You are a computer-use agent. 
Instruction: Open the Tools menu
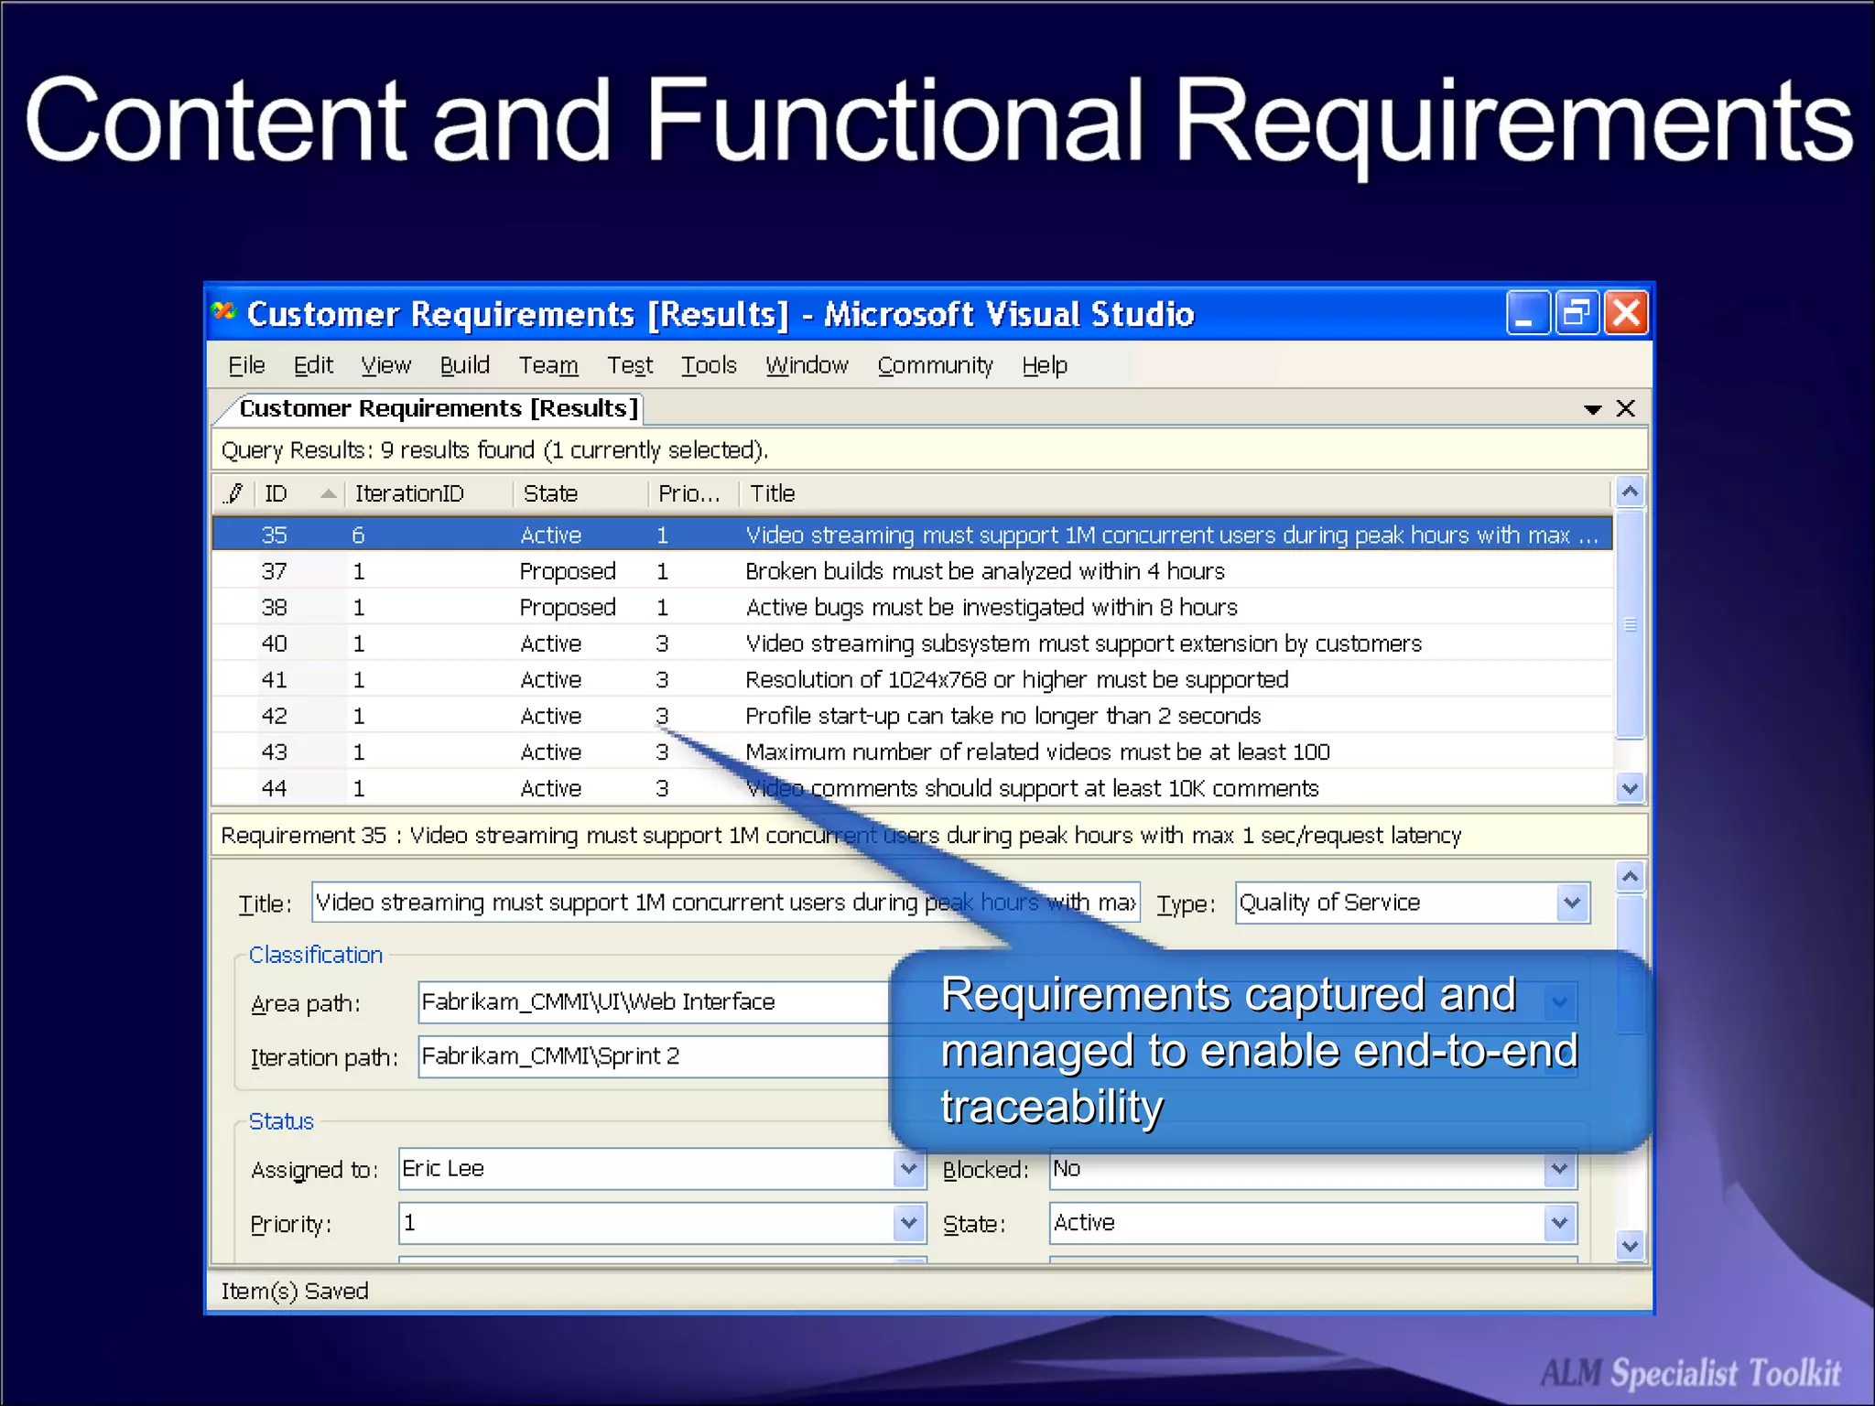(x=709, y=365)
